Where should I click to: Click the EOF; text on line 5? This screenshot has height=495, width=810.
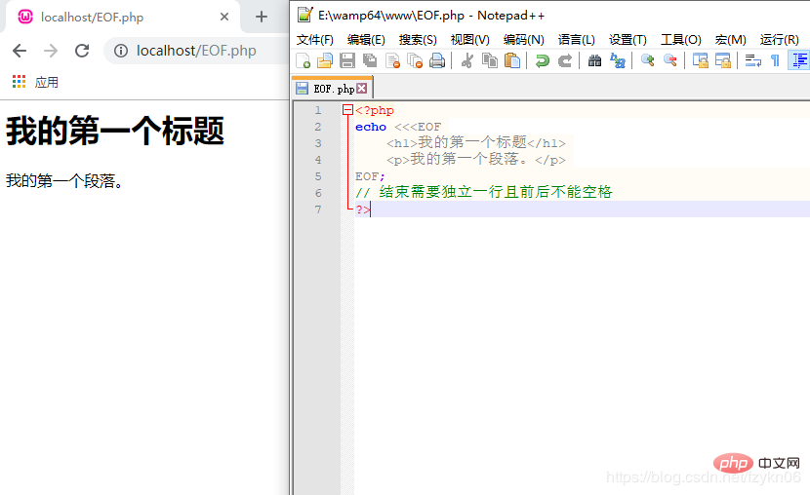pos(370,176)
